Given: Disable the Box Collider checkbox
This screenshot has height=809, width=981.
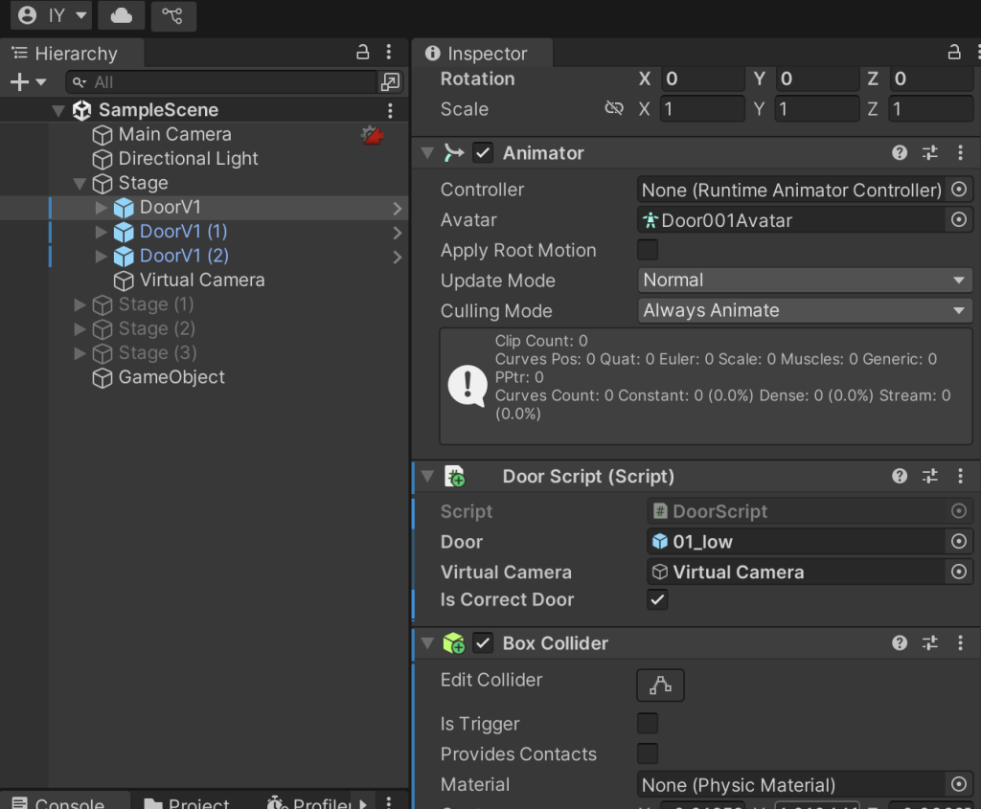Looking at the screenshot, I should pos(483,643).
